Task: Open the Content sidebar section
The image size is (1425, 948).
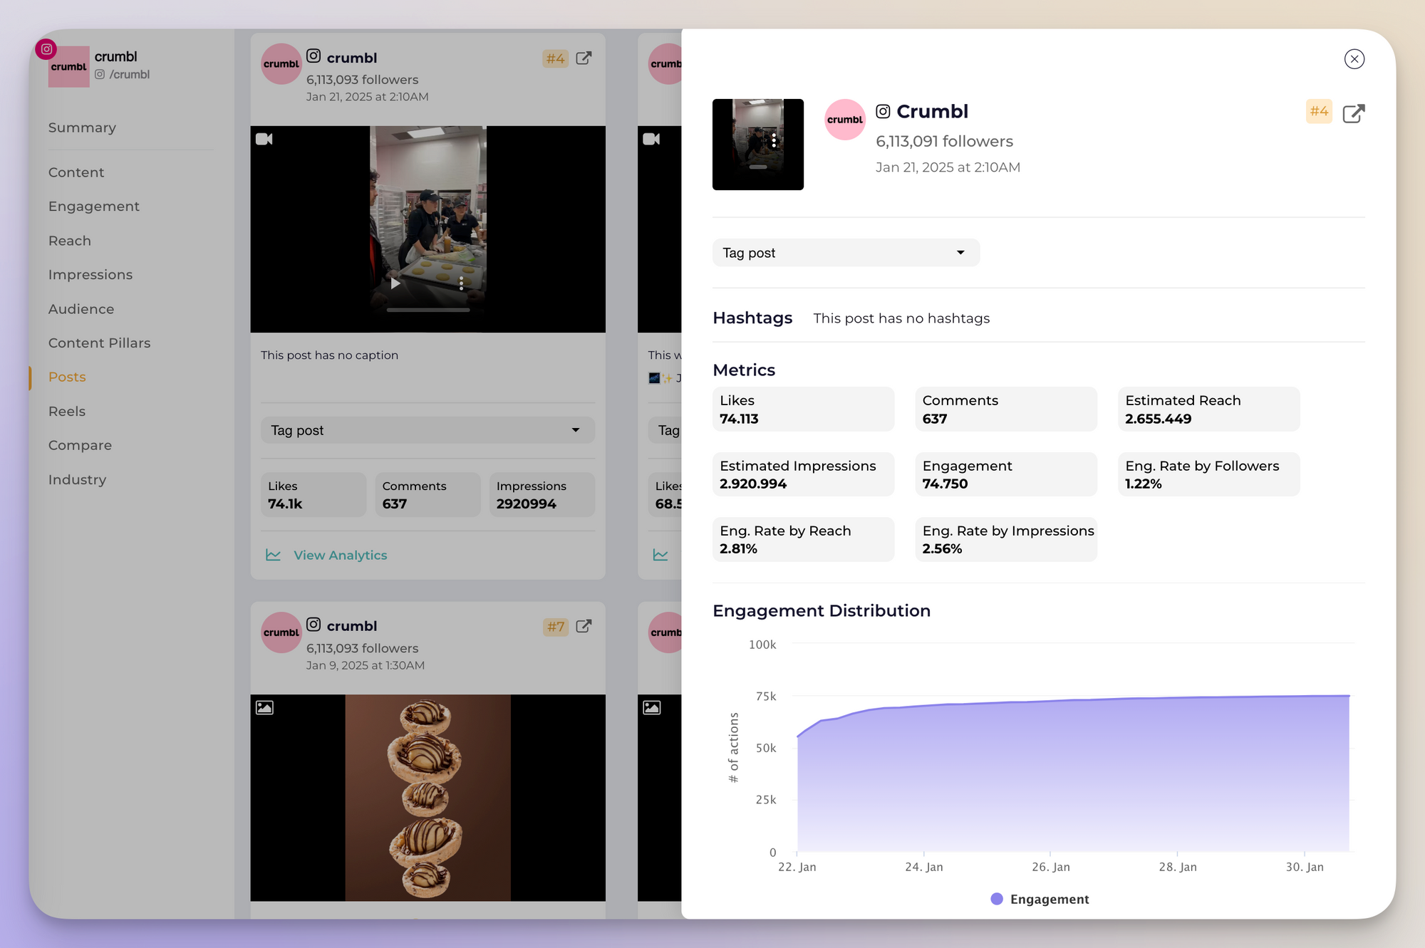Action: click(76, 172)
